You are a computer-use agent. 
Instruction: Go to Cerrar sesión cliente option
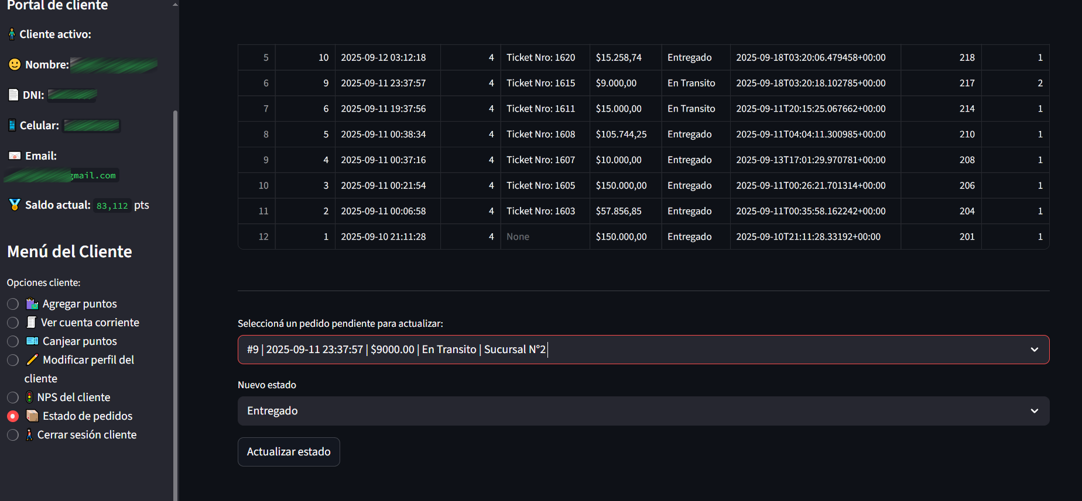click(87, 435)
